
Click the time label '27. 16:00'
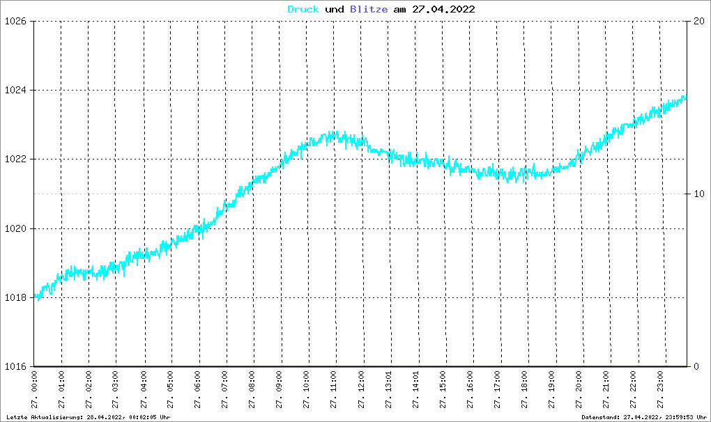470,390
